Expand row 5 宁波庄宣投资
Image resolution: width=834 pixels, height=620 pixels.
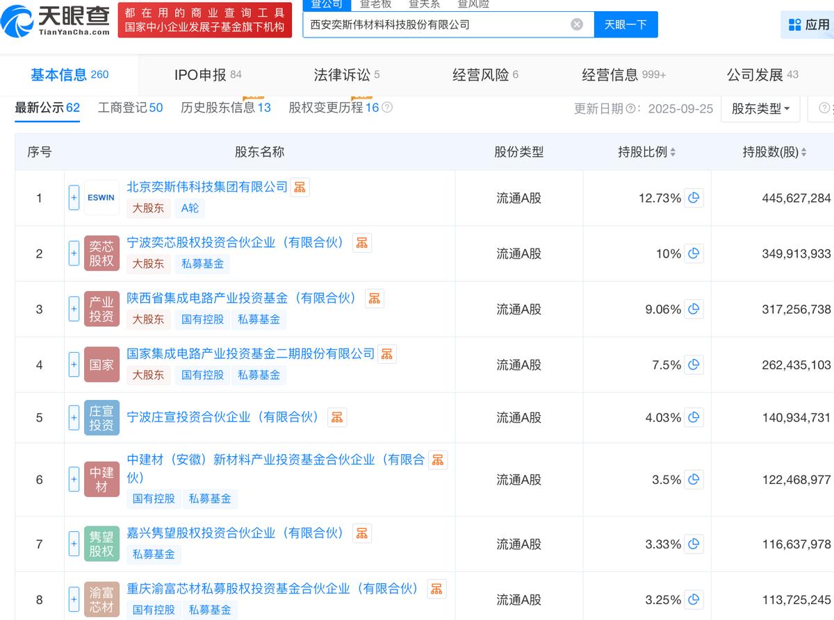pos(74,417)
